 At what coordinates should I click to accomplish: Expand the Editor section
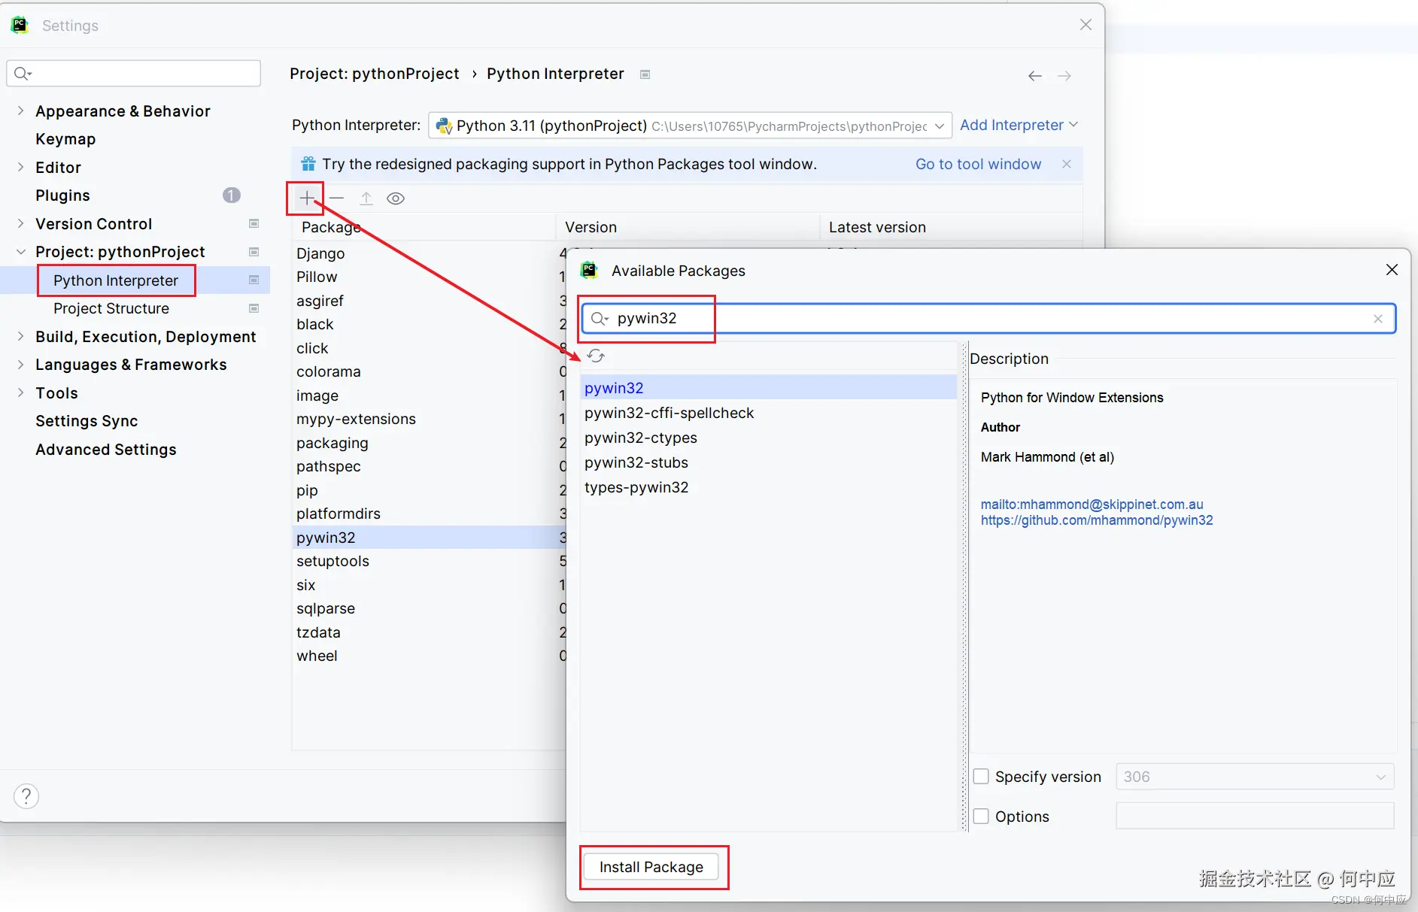click(x=20, y=167)
